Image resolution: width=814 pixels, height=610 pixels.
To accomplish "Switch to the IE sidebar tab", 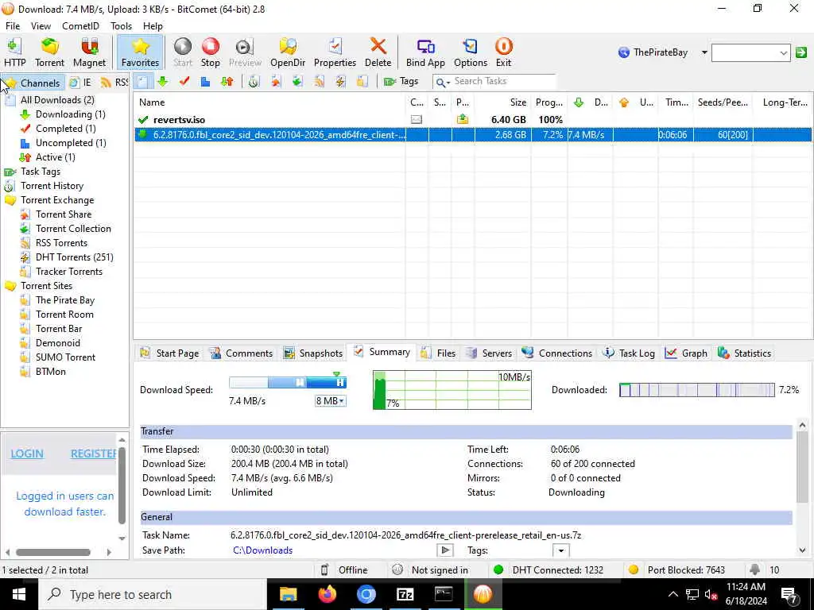I will tap(81, 83).
